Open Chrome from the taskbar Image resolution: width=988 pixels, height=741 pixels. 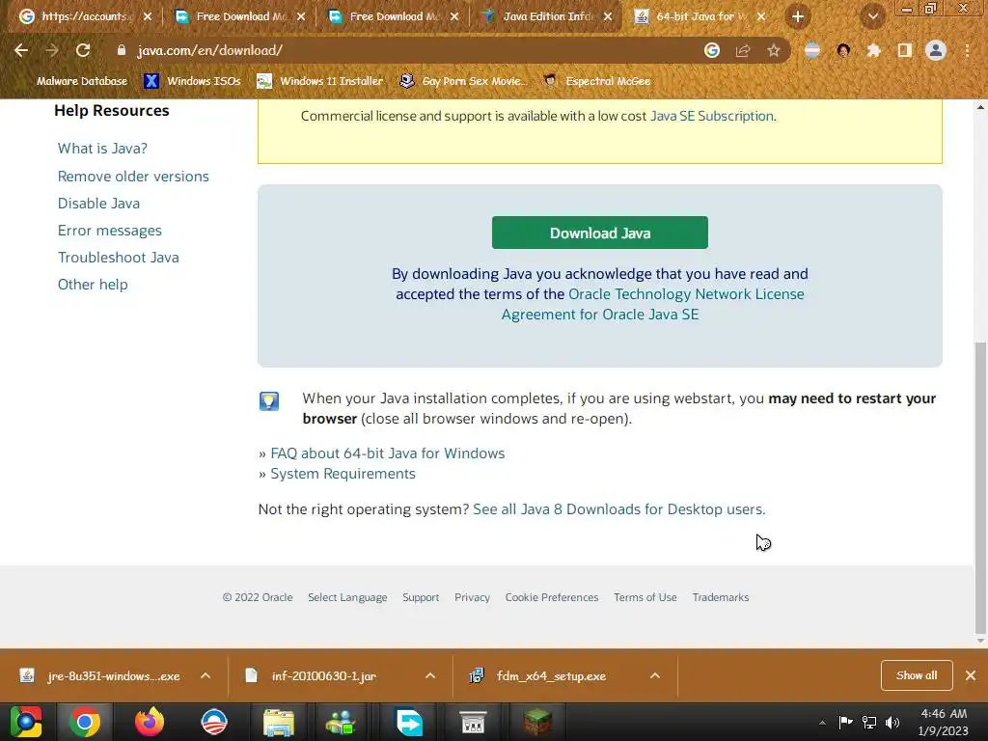pos(85,722)
